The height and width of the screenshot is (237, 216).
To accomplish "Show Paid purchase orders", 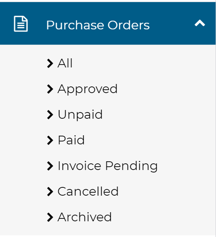I will [x=71, y=140].
